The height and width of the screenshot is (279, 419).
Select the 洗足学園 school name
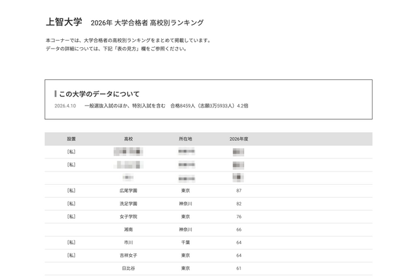(128, 204)
